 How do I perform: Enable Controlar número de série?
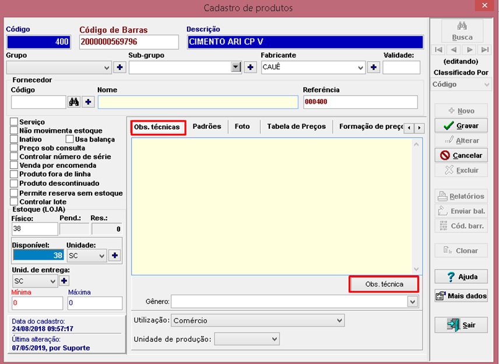coord(13,157)
